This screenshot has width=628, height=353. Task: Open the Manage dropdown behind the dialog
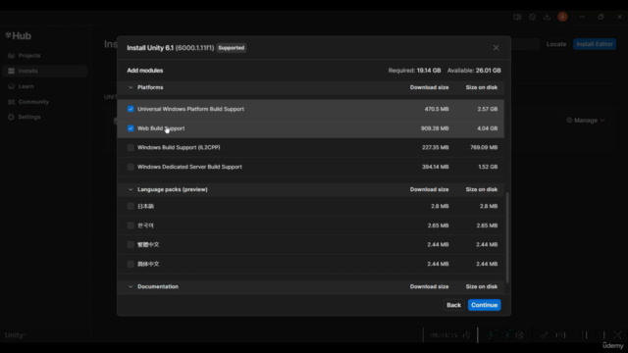pos(585,120)
